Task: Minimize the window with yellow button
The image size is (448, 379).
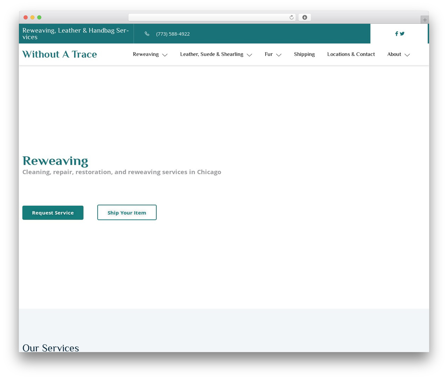Action: [x=33, y=17]
